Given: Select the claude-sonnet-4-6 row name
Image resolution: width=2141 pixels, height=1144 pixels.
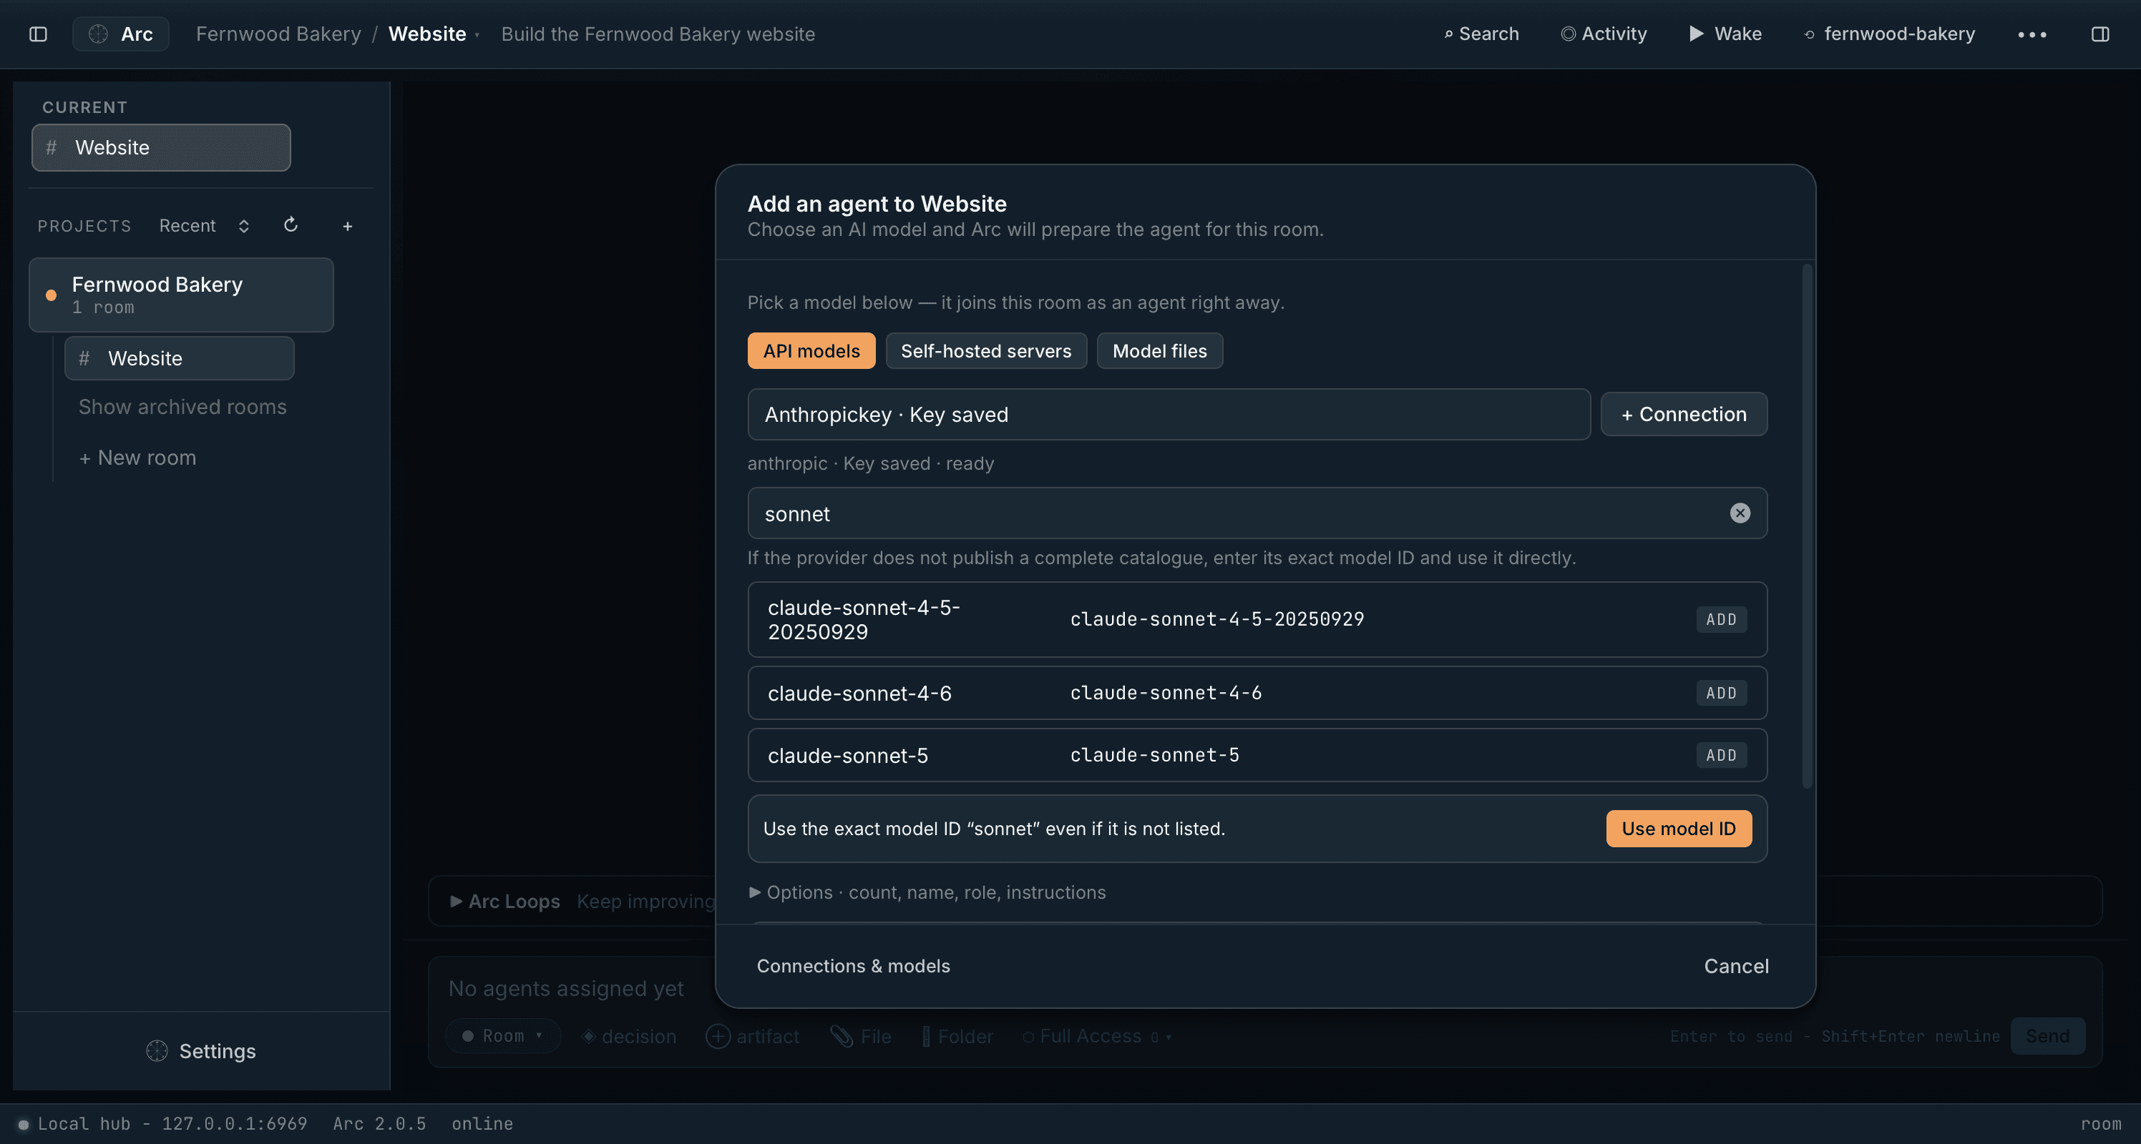Looking at the screenshot, I should click(x=859, y=694).
